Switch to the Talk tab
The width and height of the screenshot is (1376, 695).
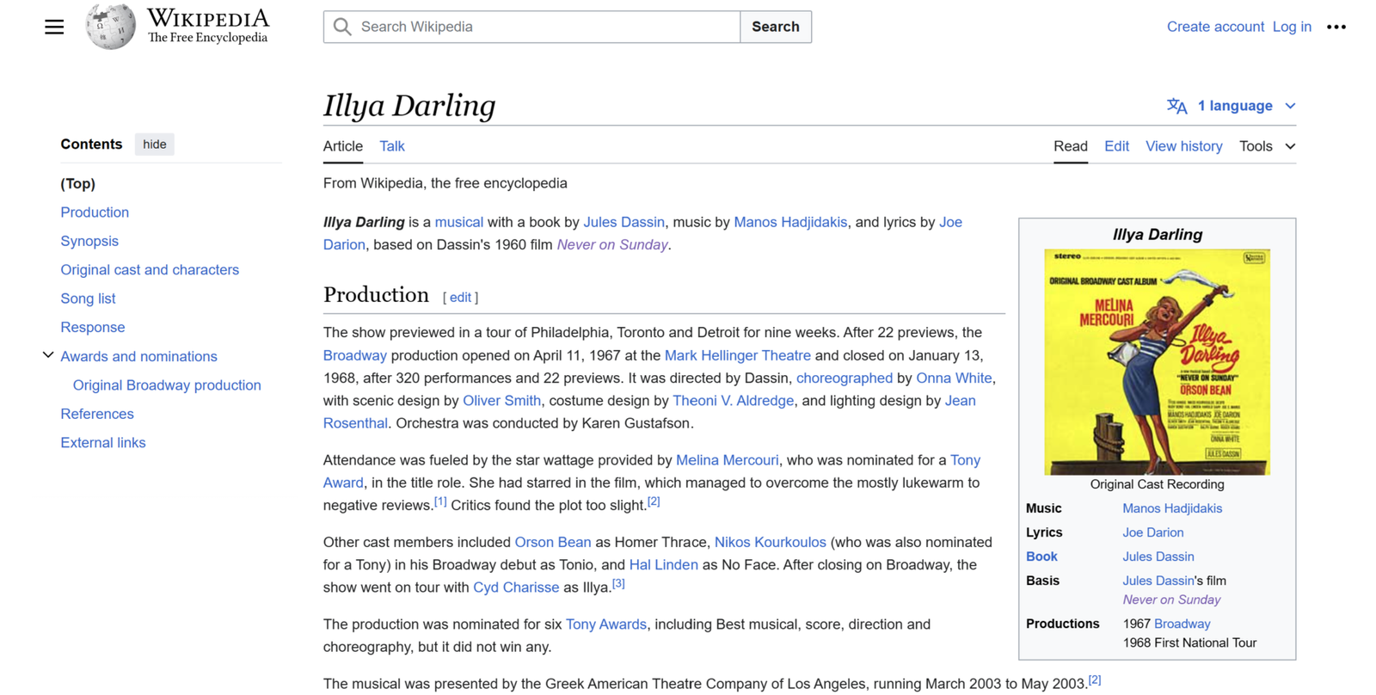(x=392, y=146)
